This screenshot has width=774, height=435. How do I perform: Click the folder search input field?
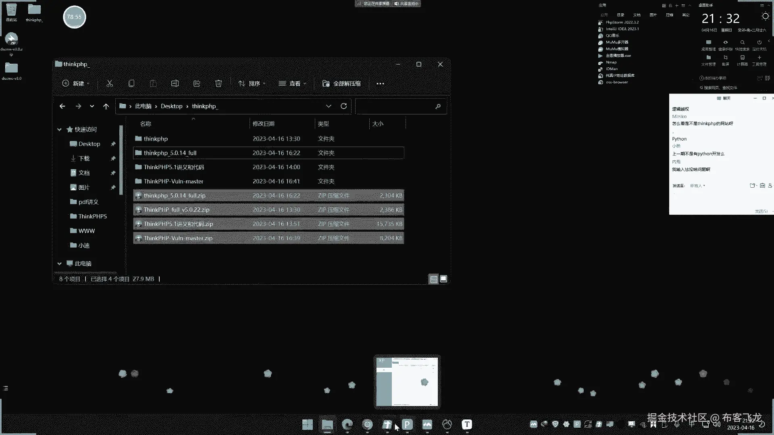click(395, 106)
